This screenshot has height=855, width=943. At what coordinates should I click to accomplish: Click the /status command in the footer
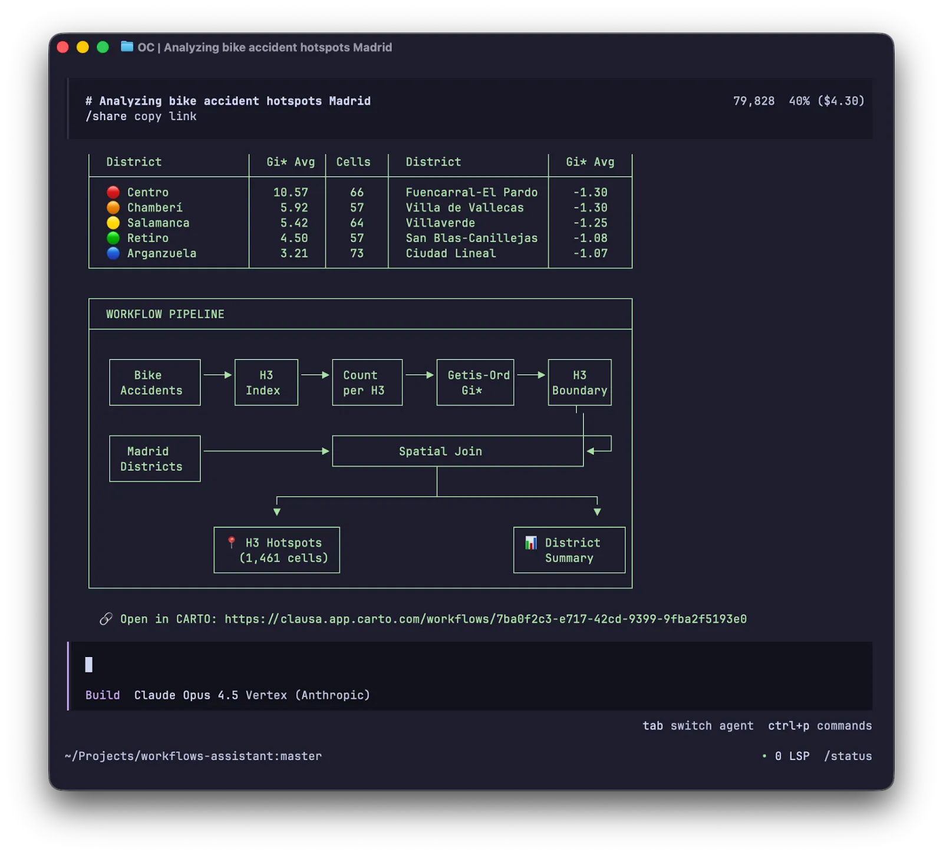click(x=848, y=756)
